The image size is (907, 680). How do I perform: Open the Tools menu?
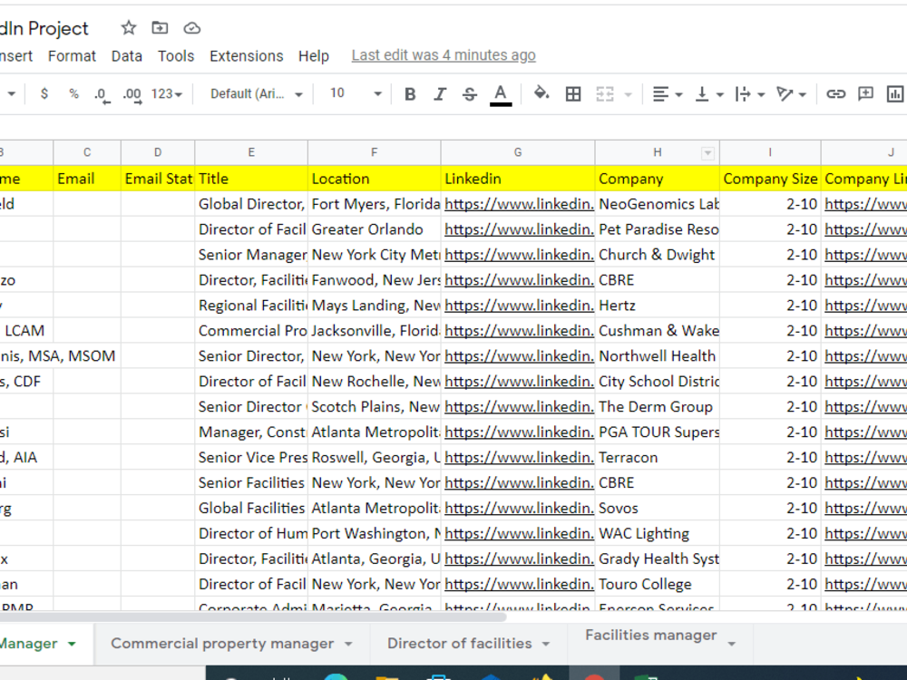[176, 56]
